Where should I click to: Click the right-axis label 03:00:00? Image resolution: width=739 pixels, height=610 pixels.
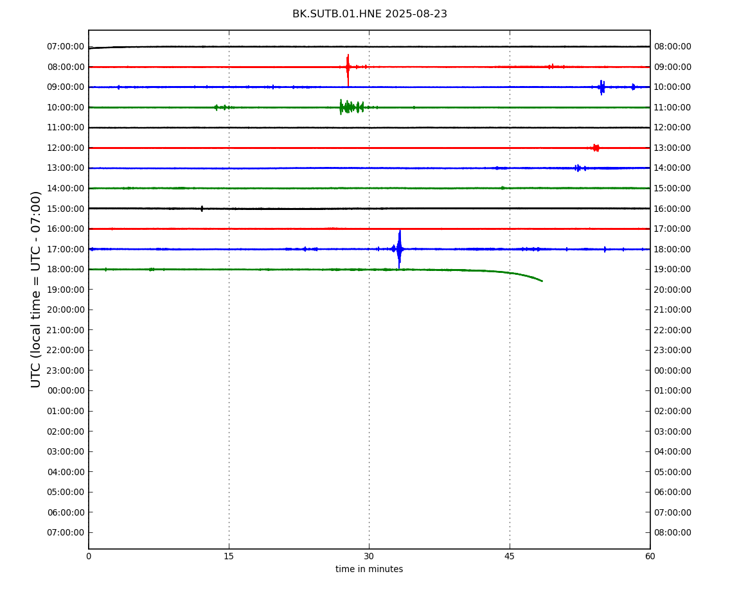click(x=673, y=431)
